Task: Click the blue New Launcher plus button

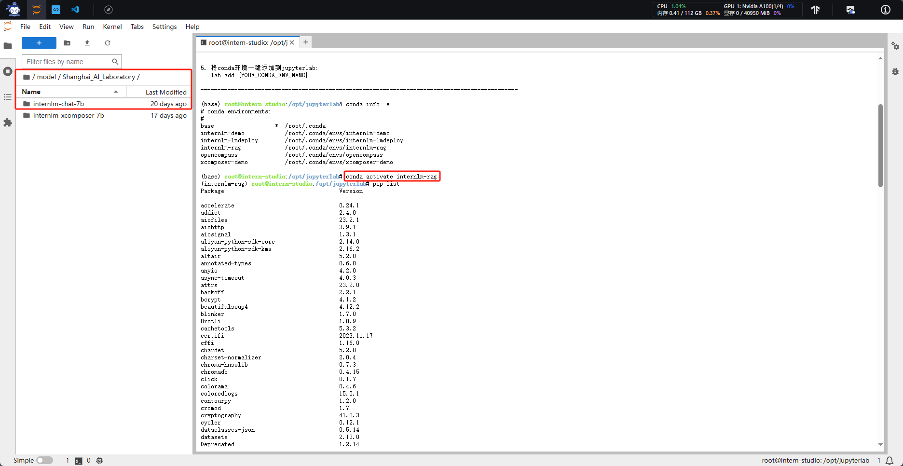Action: pos(39,43)
